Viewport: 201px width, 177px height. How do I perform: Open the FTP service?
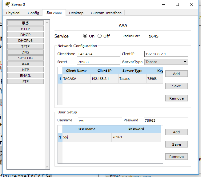[26, 81]
